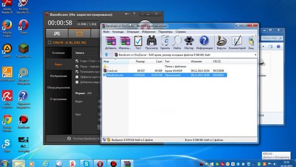This screenshot has width=296, height=167.
Task: Open the Параметры menu in WinRAR
Action: point(166,32)
